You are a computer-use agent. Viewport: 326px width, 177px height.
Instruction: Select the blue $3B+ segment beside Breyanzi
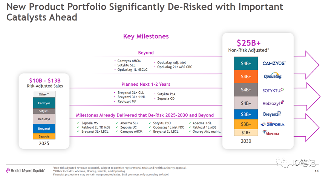coord(246,114)
